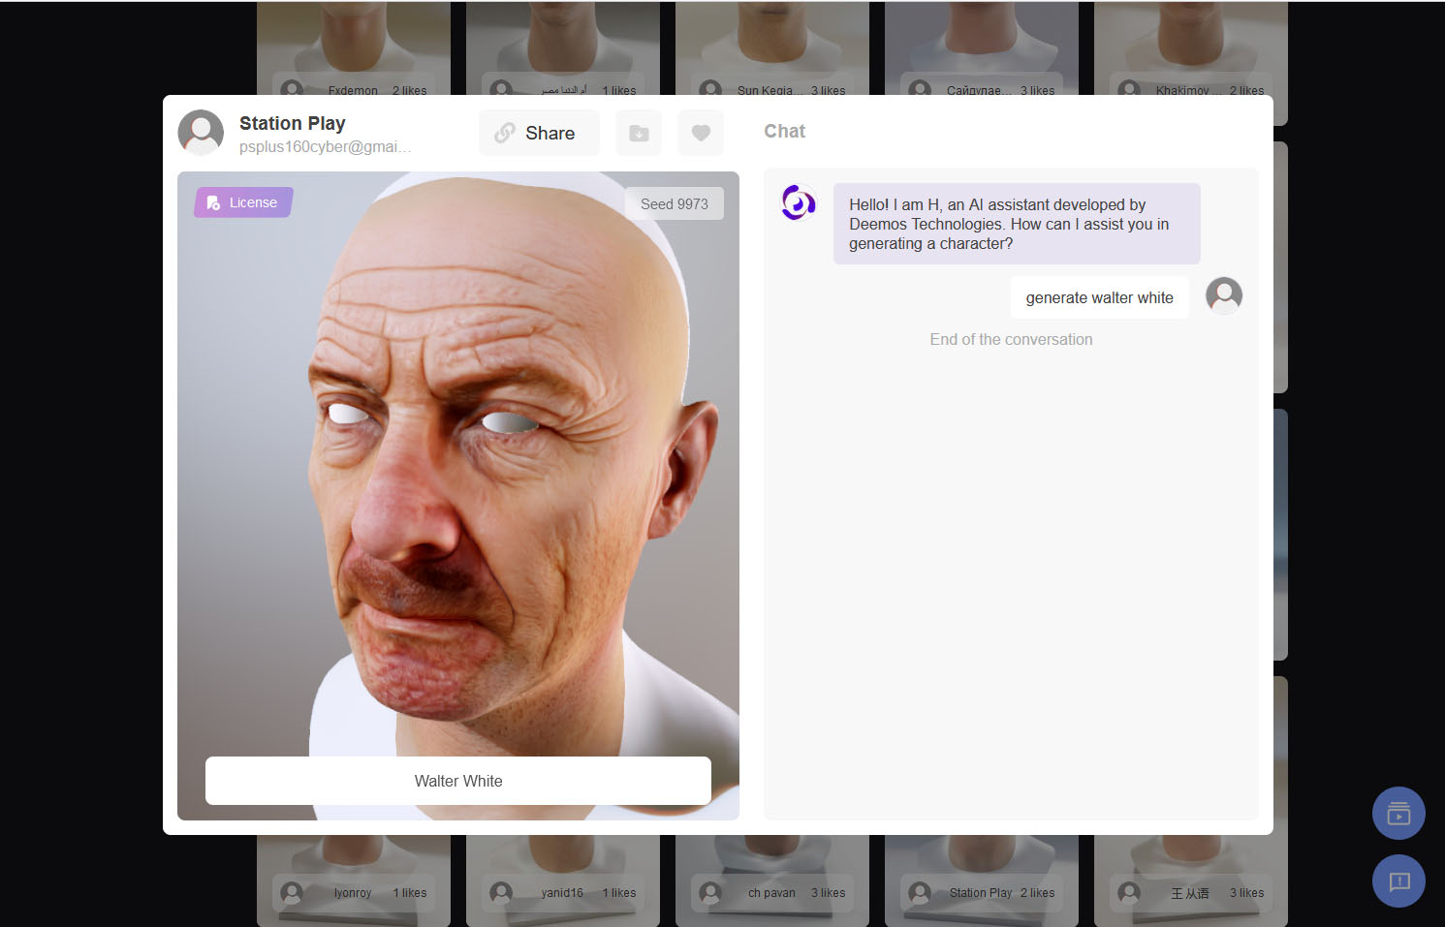Screen dimensions: 1445x927
Task: Click ch pavan's avatar icon
Action: tap(710, 892)
